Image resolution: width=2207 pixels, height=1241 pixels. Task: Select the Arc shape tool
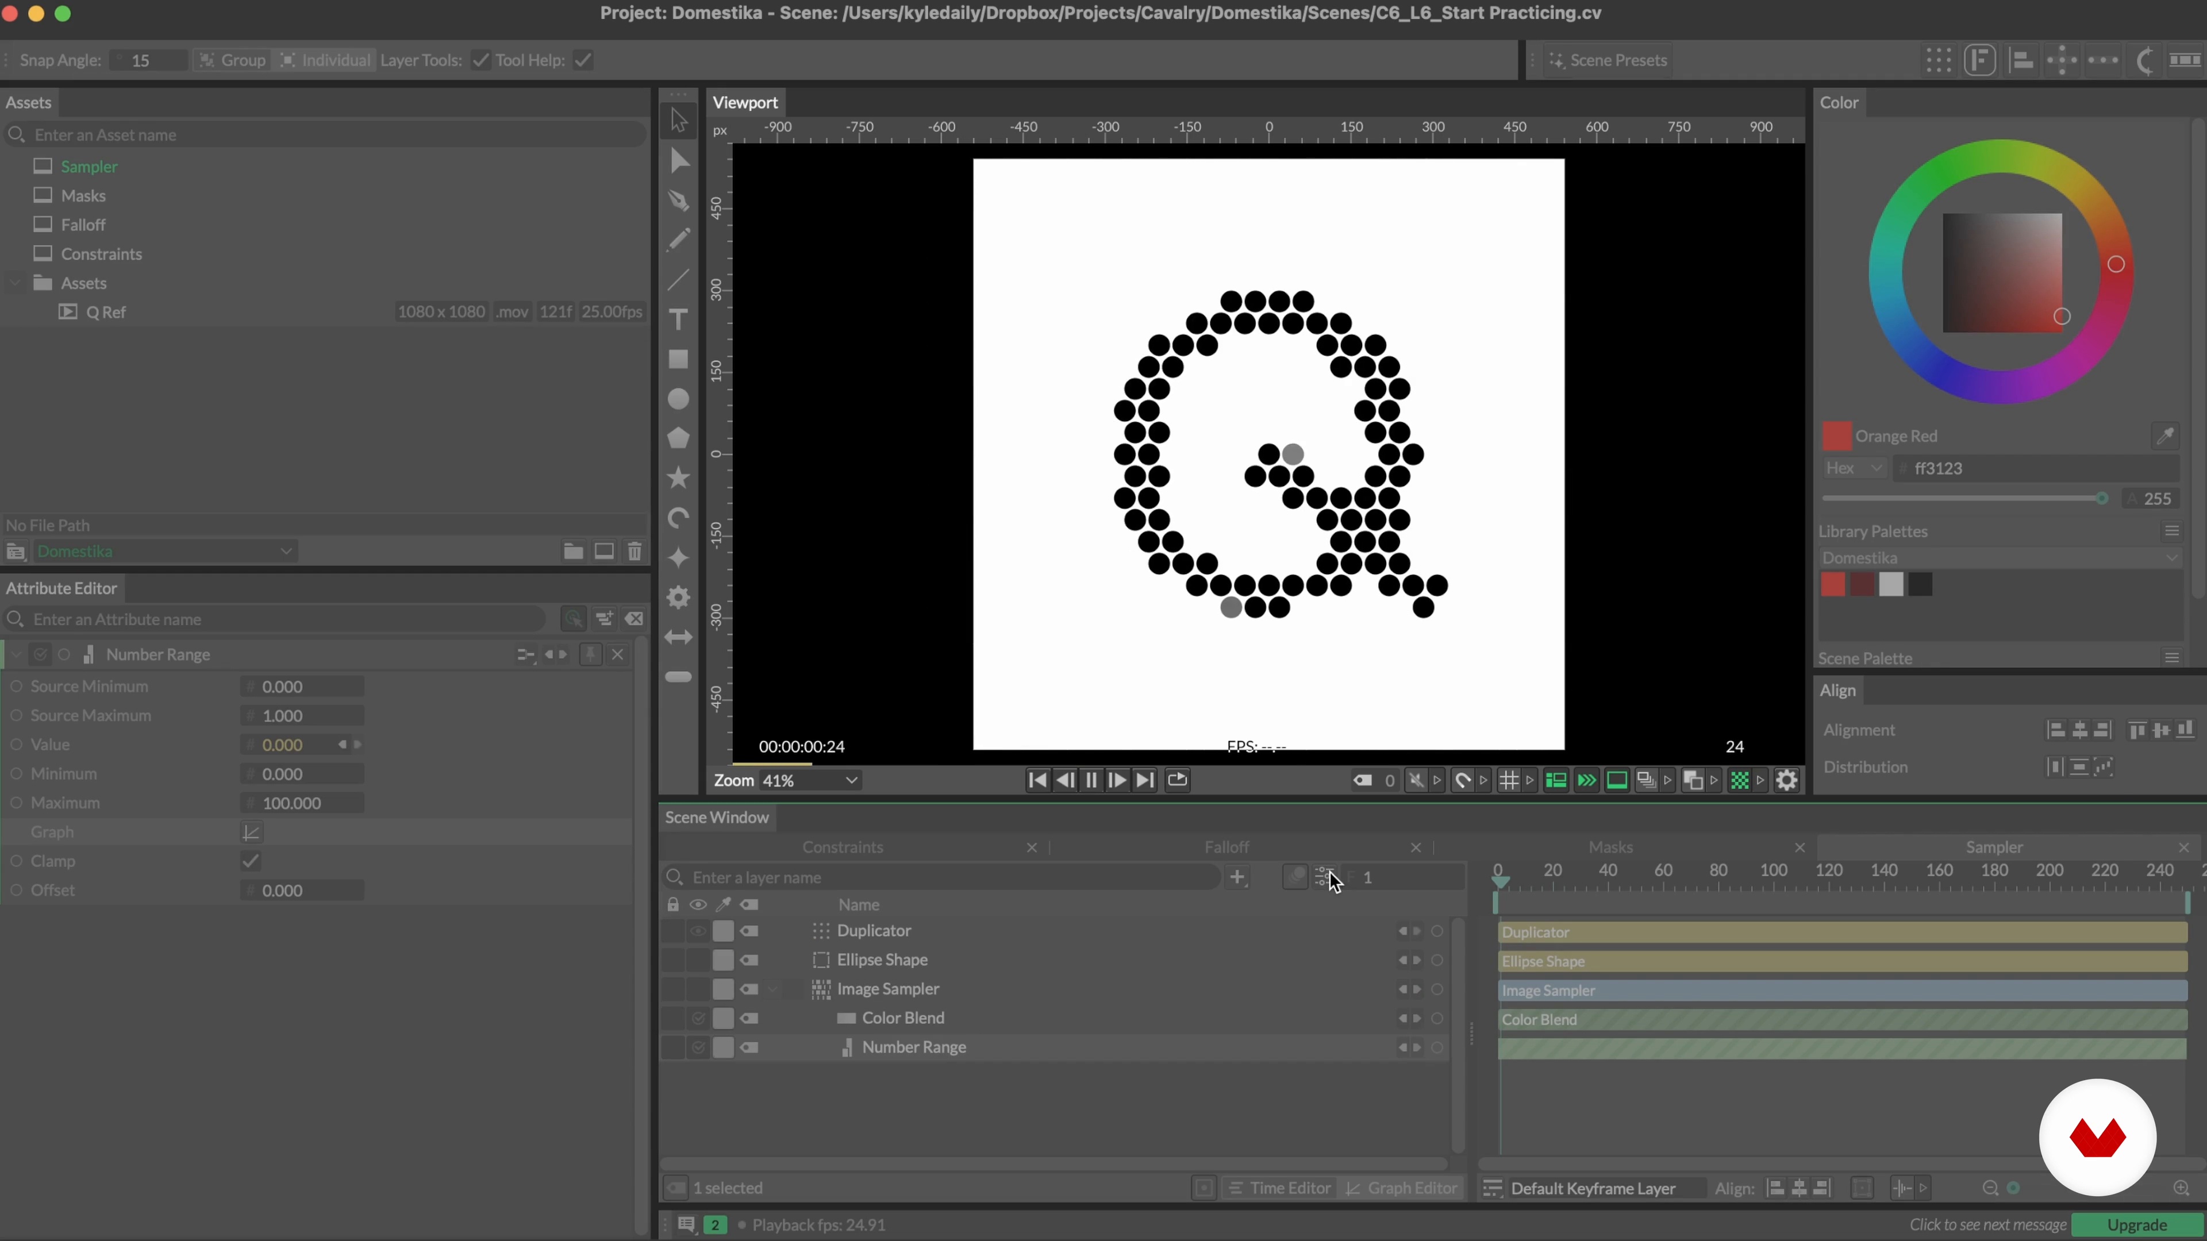(x=679, y=518)
